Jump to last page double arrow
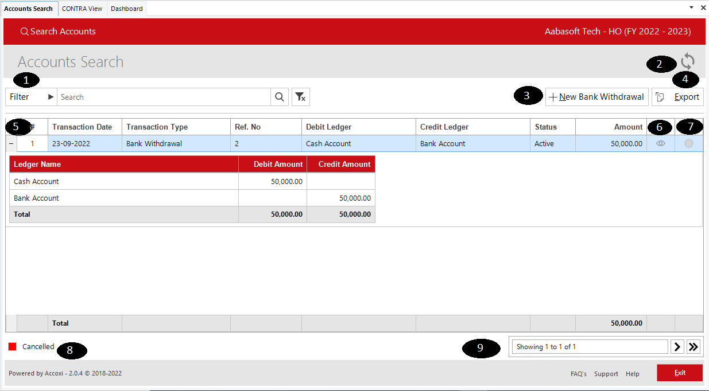 point(693,346)
